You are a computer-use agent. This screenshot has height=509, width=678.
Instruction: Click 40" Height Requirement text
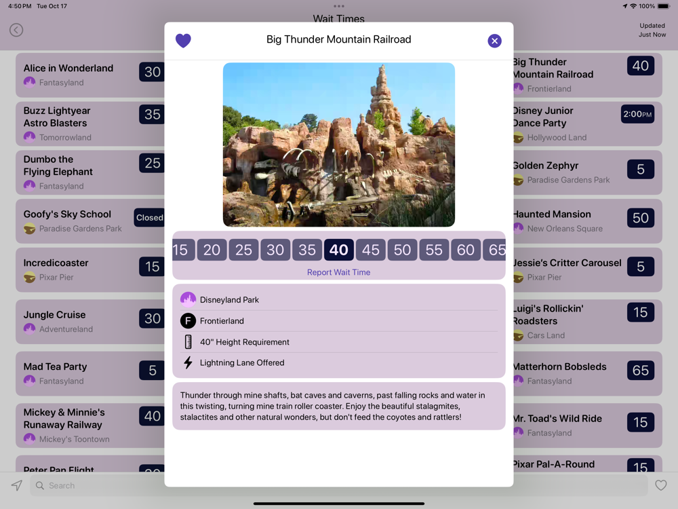point(244,342)
